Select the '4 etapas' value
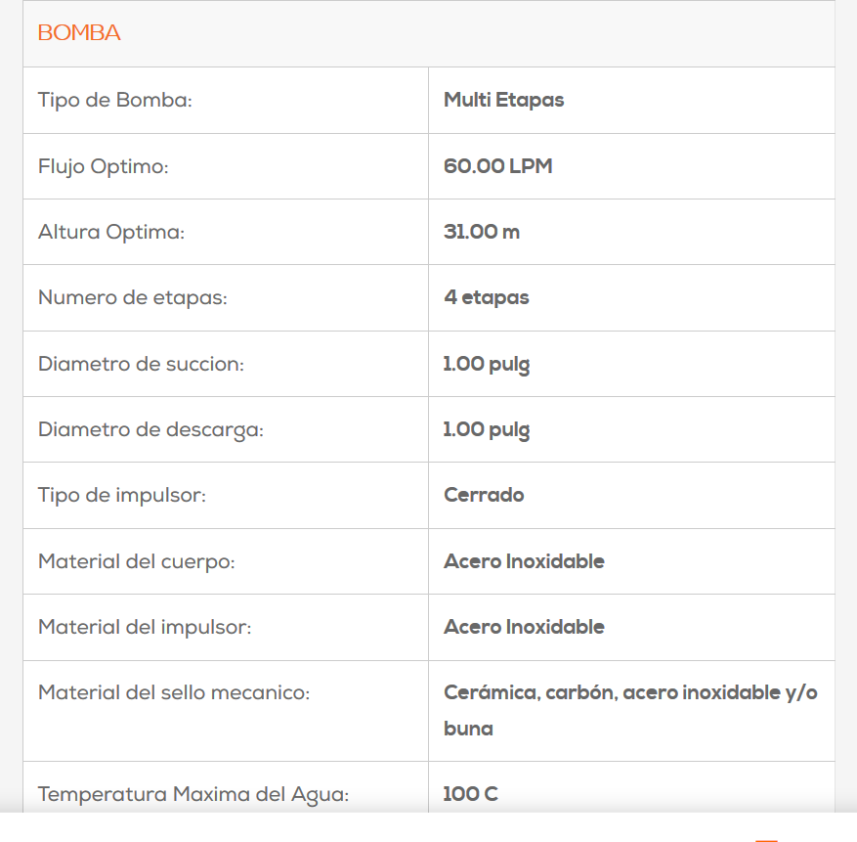Viewport: 857px width, 842px height. pos(486,297)
